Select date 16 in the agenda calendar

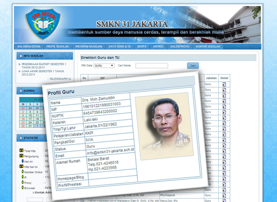(x=23, y=119)
